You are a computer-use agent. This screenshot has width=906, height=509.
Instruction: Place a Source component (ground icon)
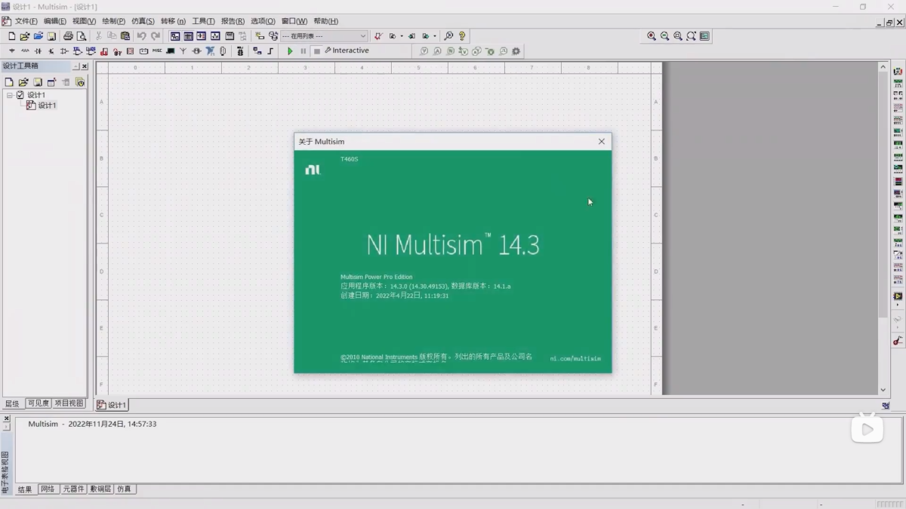point(12,51)
